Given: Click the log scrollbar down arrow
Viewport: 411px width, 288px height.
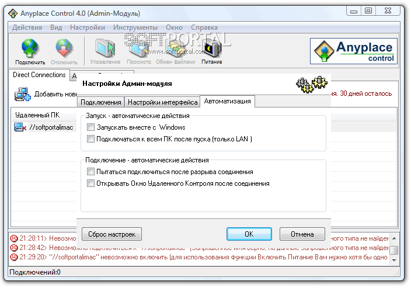Looking at the screenshot, I should (394, 260).
